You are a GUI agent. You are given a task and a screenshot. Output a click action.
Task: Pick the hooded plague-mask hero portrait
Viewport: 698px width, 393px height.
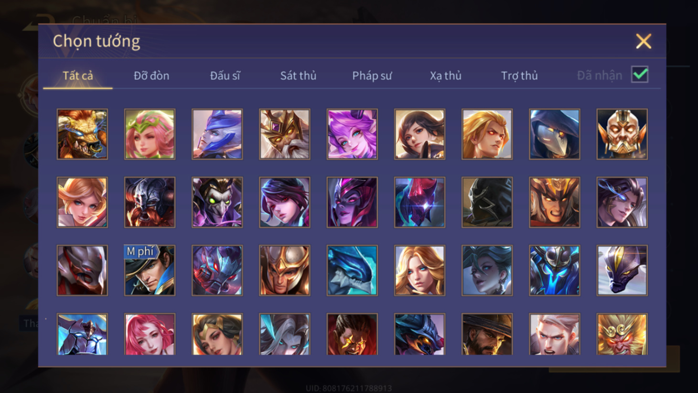tap(554, 134)
